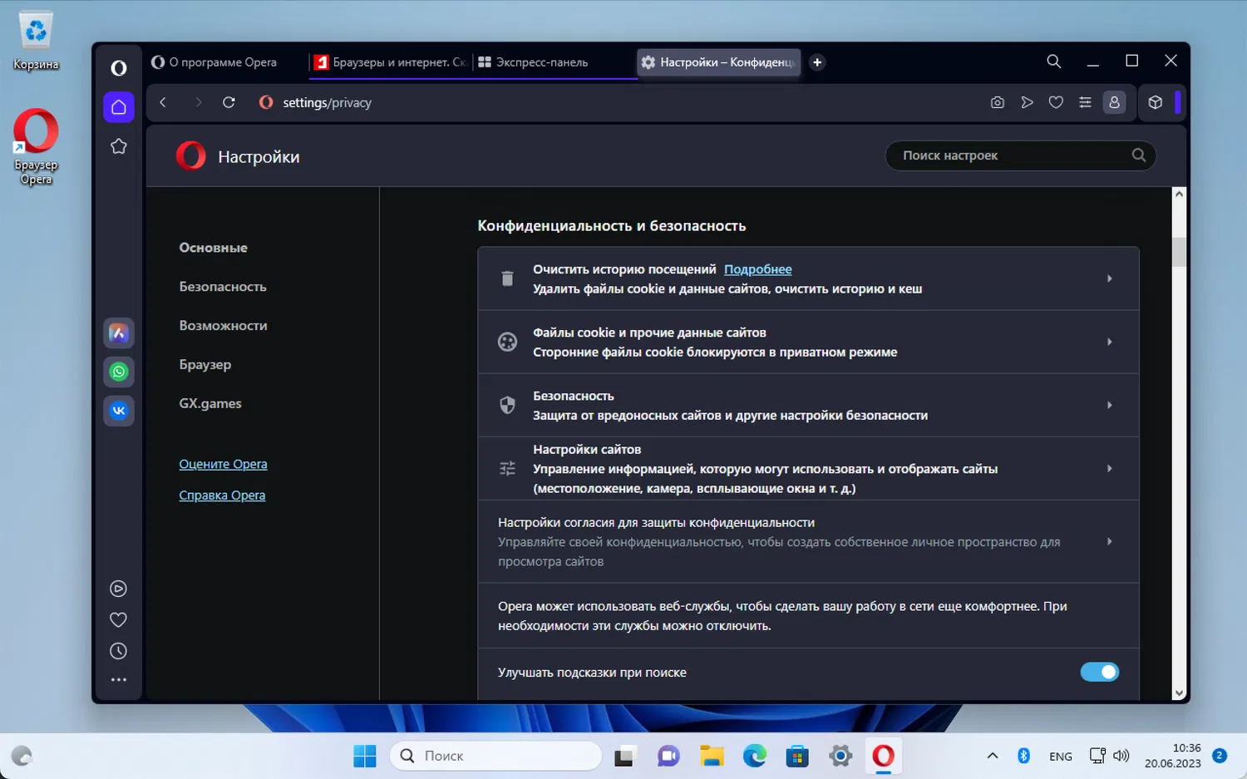Viewport: 1247px width, 779px height.
Task: Select Браузер in the settings sidebar
Action: tap(205, 364)
